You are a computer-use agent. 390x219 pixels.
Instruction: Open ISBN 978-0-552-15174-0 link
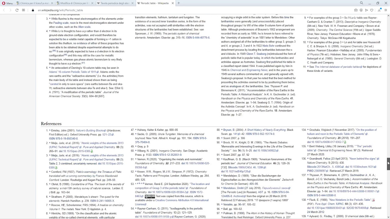(260, 134)
